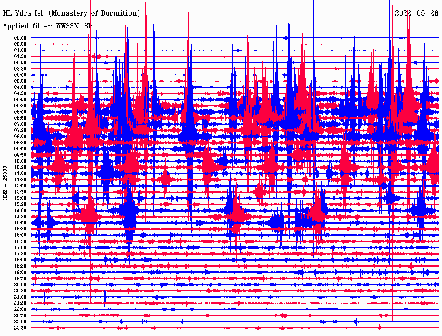Click the 09:00 trace label
The height and width of the screenshot is (336, 442).
[x=20, y=149]
